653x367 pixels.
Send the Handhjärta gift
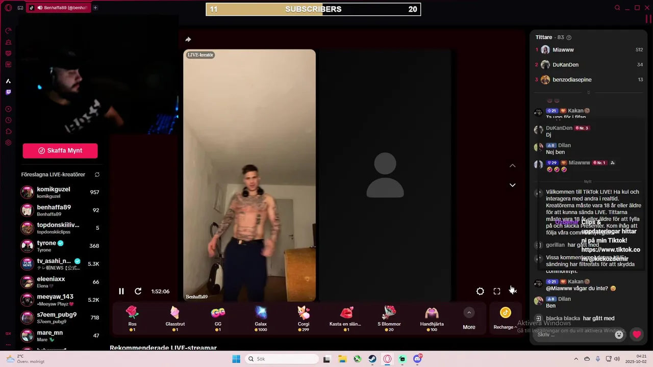(x=432, y=319)
